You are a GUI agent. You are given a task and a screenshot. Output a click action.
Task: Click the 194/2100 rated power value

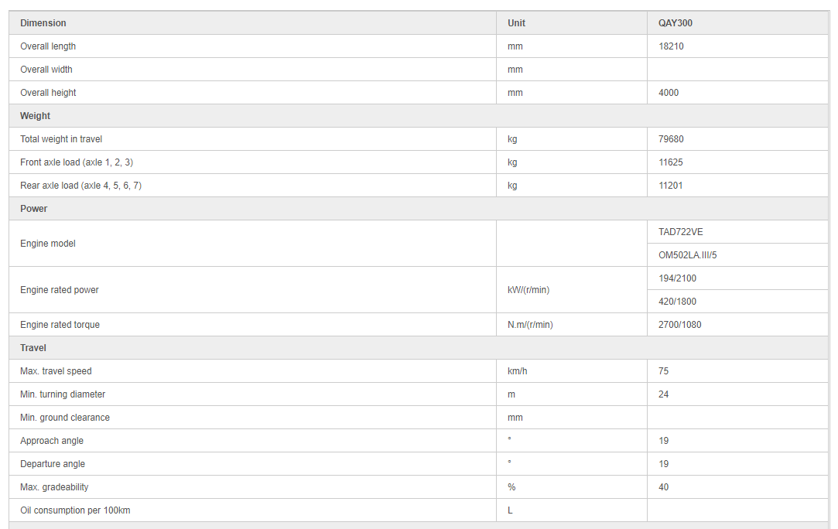[x=677, y=278]
